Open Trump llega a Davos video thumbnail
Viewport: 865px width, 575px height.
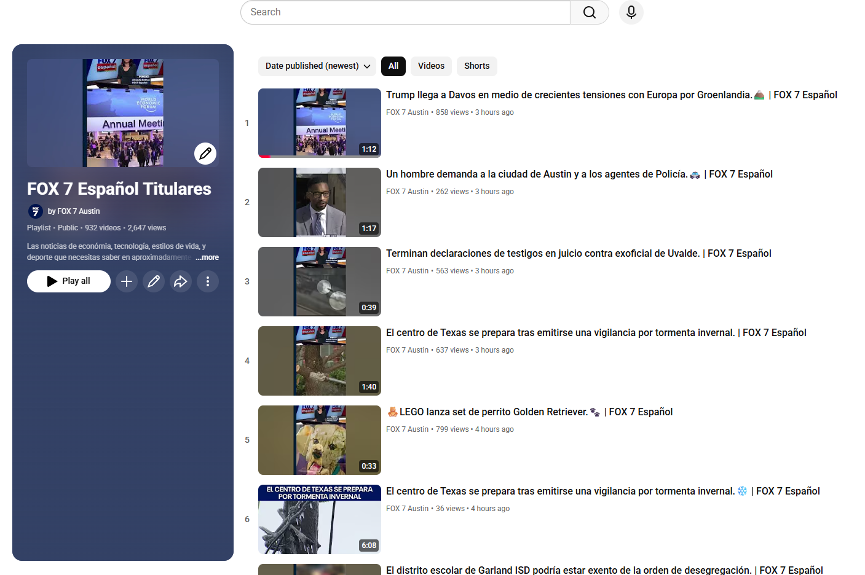tap(320, 123)
